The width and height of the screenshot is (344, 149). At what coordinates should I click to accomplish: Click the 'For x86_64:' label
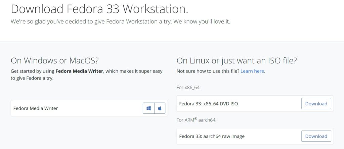pyautogui.click(x=189, y=88)
